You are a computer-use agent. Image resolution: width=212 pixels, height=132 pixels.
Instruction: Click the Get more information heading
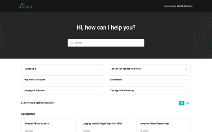38,103
